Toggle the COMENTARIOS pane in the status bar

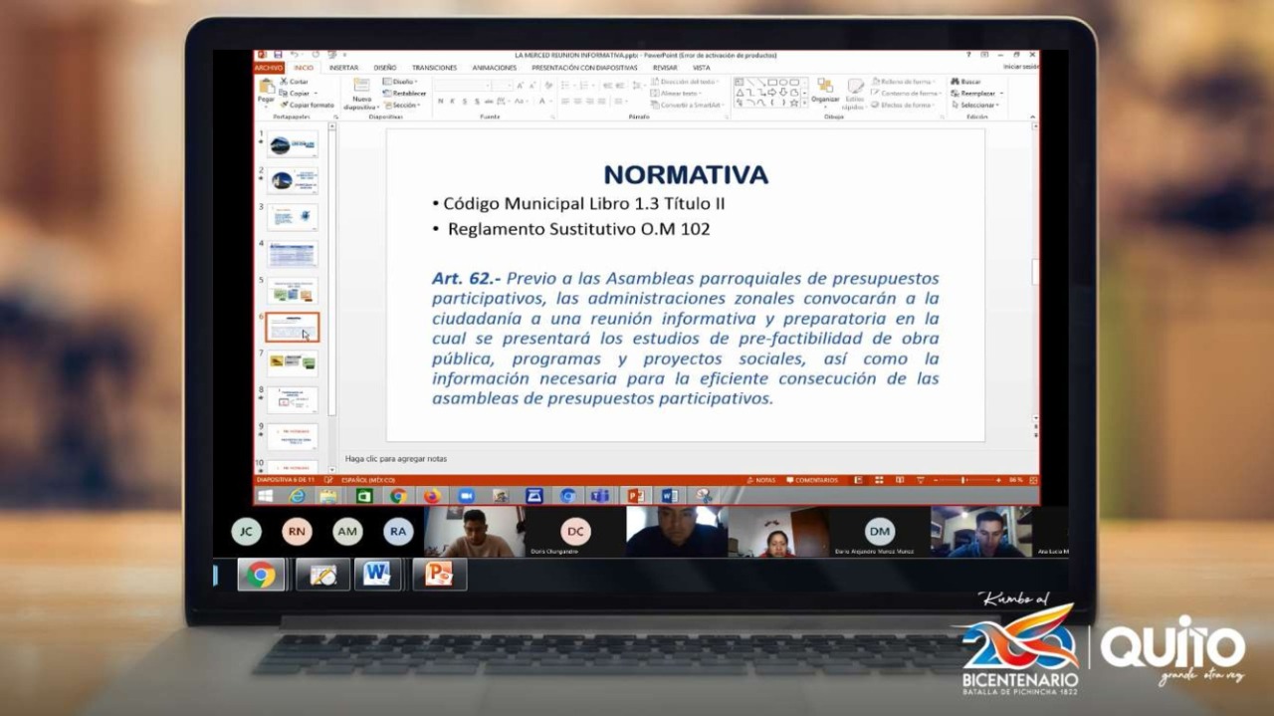coord(812,480)
